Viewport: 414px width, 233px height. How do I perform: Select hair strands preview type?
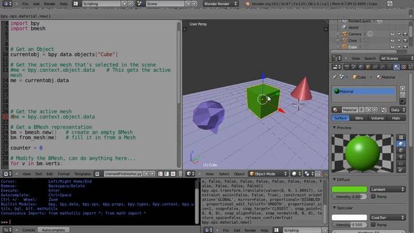coord(401,164)
